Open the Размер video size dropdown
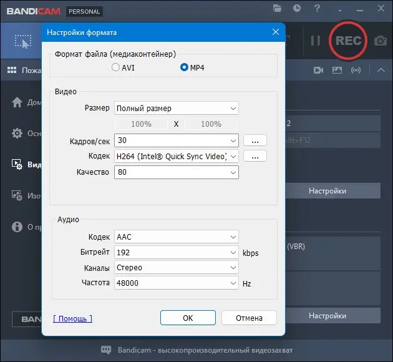This screenshot has width=393, height=362. [x=176, y=109]
